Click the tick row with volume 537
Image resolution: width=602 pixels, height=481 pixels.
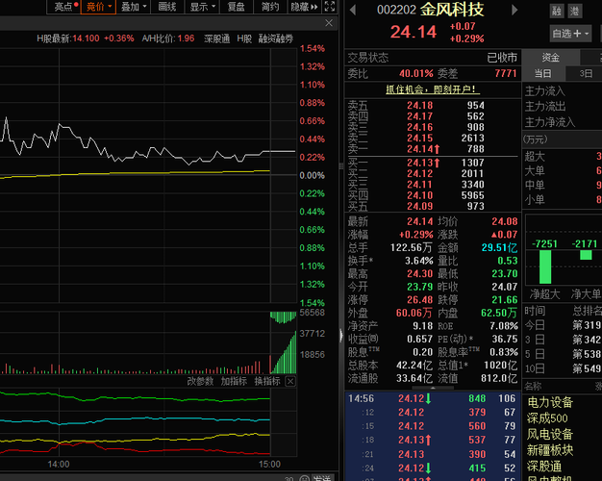click(x=433, y=440)
